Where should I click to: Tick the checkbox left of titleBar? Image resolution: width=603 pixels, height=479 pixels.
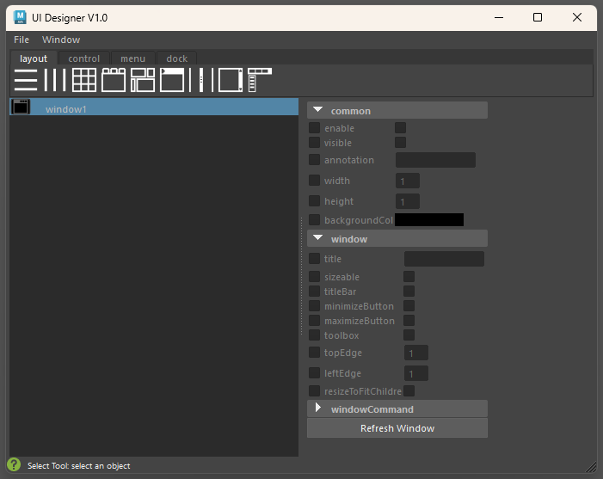(315, 292)
